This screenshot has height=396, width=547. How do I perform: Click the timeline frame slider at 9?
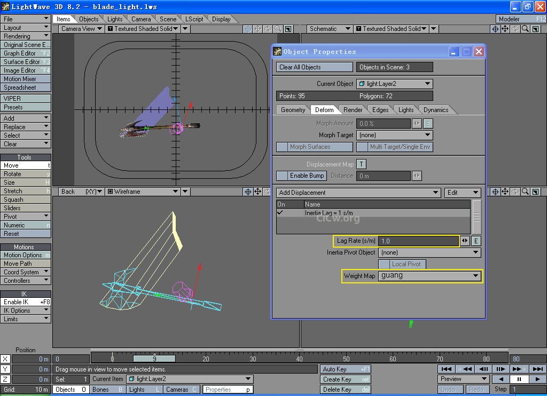pos(154,359)
